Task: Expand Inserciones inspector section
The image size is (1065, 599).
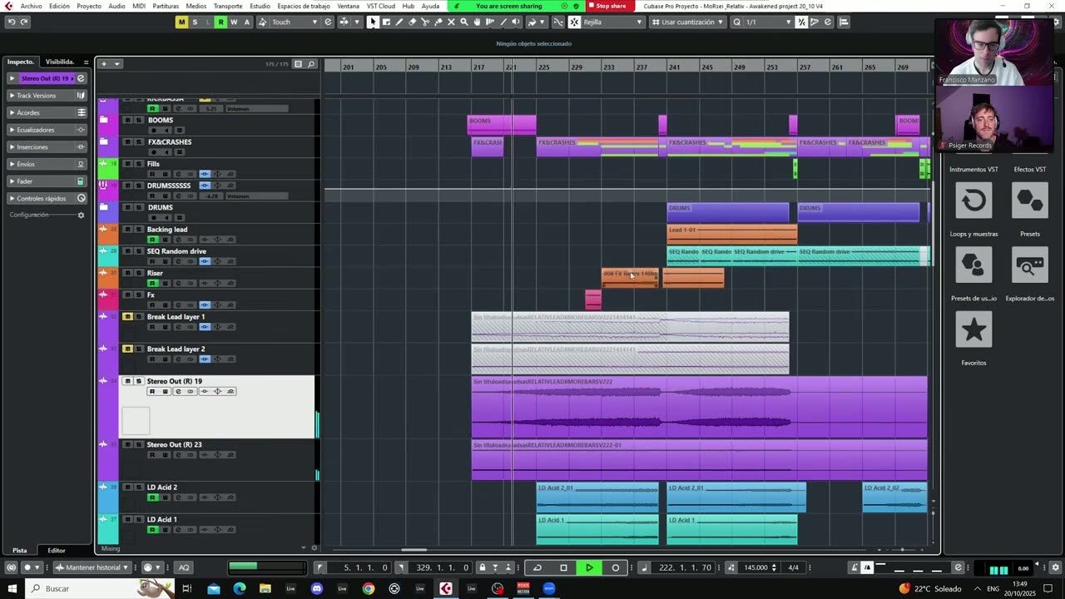Action: pyautogui.click(x=47, y=147)
